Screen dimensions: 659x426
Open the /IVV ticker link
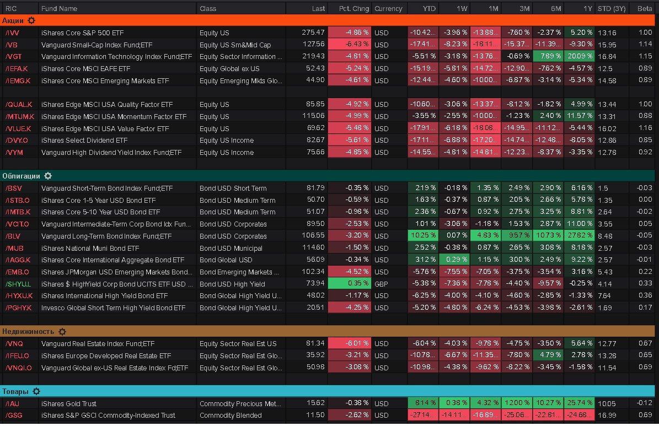point(12,33)
